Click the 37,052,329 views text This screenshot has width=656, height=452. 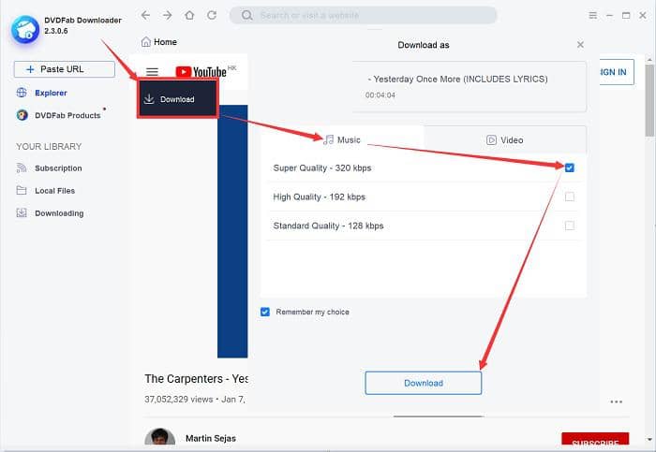point(179,400)
